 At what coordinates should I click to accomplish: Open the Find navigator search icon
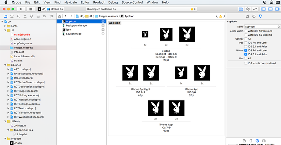click(x=18, y=16)
